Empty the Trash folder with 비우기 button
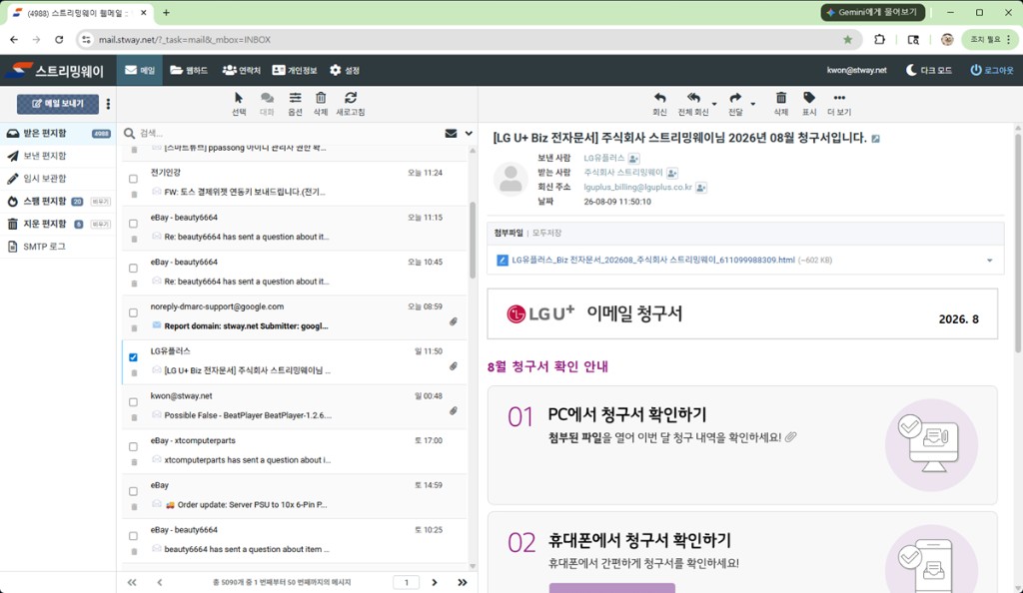The image size is (1023, 593). pos(101,225)
